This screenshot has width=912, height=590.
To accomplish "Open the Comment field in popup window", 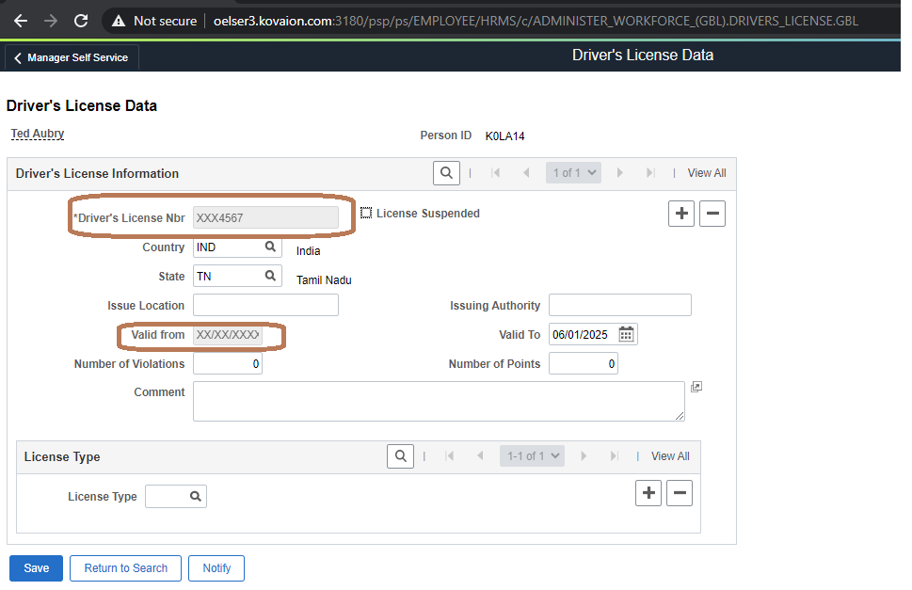I will (696, 387).
